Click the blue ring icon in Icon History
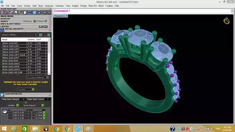 pyautogui.click(x=39, y=13)
